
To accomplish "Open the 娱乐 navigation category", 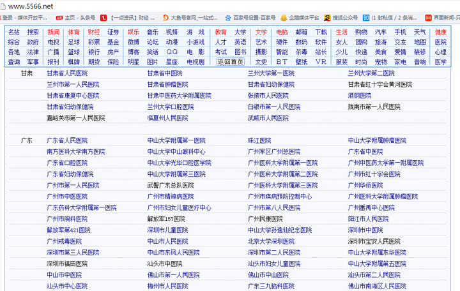I will click(x=134, y=32).
